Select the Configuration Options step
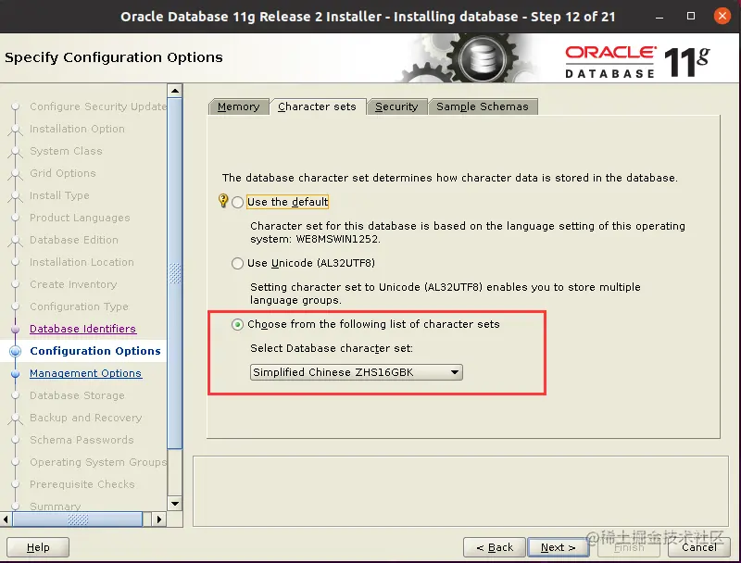Image resolution: width=741 pixels, height=563 pixels. tap(95, 351)
